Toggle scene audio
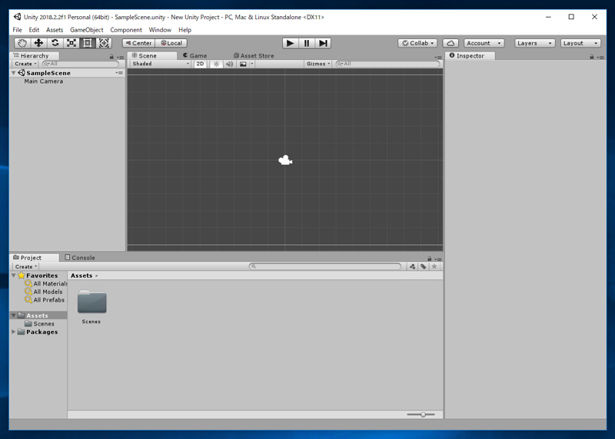This screenshot has width=615, height=439. [x=229, y=64]
